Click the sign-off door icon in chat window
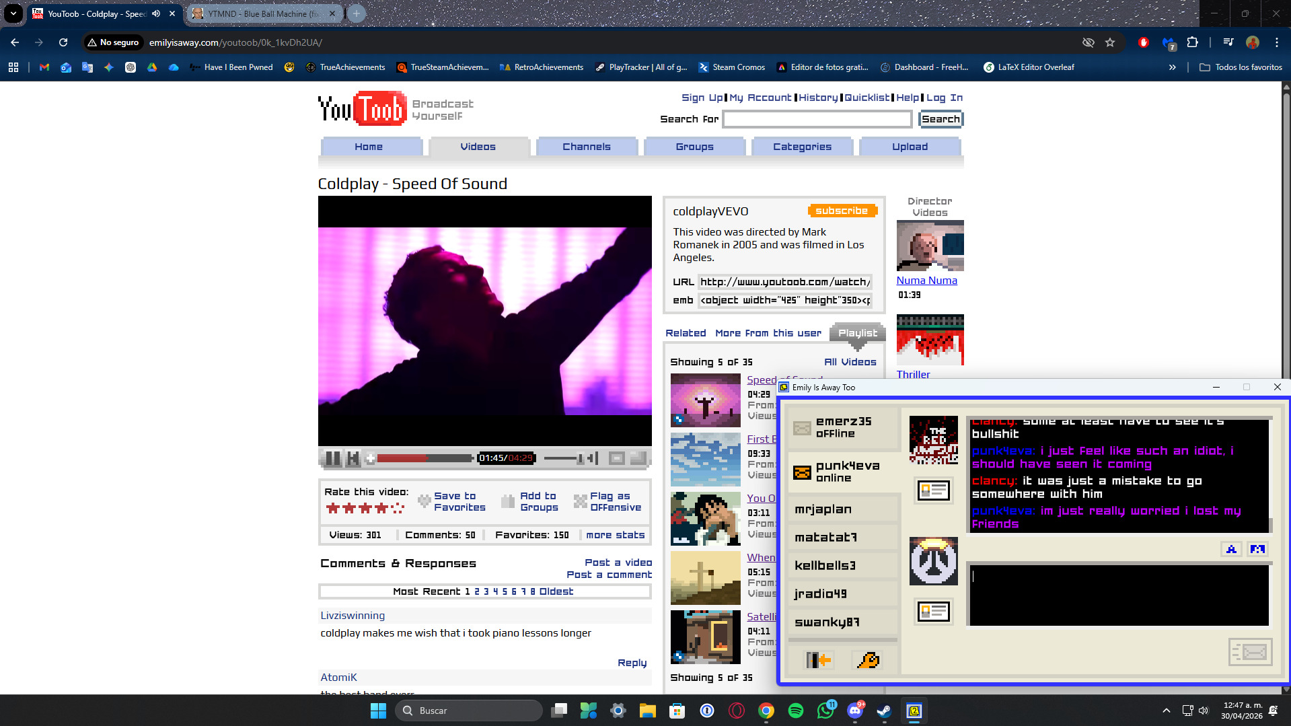This screenshot has height=726, width=1291. tap(819, 660)
